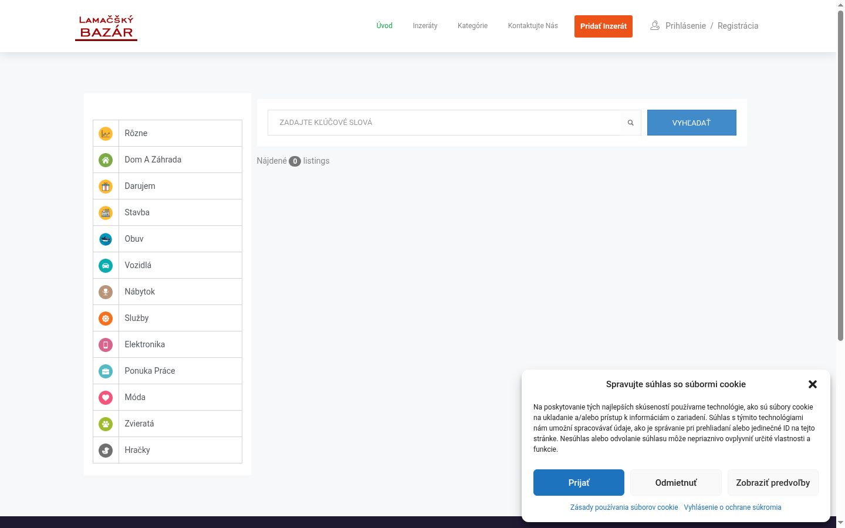Click the Služby orange service icon
This screenshot has width=845, height=528.
pyautogui.click(x=106, y=319)
